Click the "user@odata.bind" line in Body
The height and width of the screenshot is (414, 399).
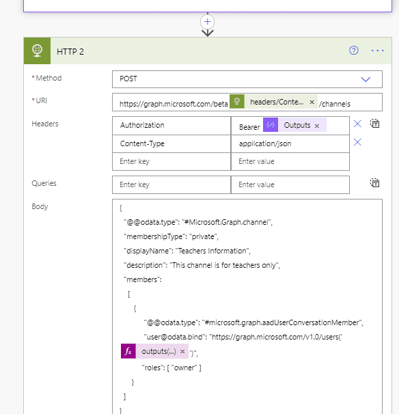click(x=243, y=337)
